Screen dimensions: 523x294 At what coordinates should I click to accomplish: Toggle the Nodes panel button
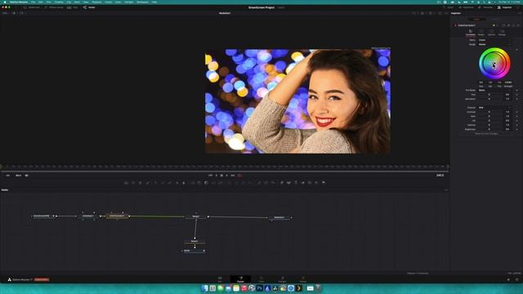coord(89,7)
